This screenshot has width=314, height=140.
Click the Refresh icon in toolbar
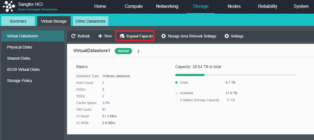tap(74, 36)
